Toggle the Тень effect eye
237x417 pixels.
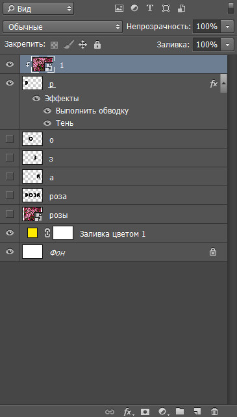tap(47, 123)
